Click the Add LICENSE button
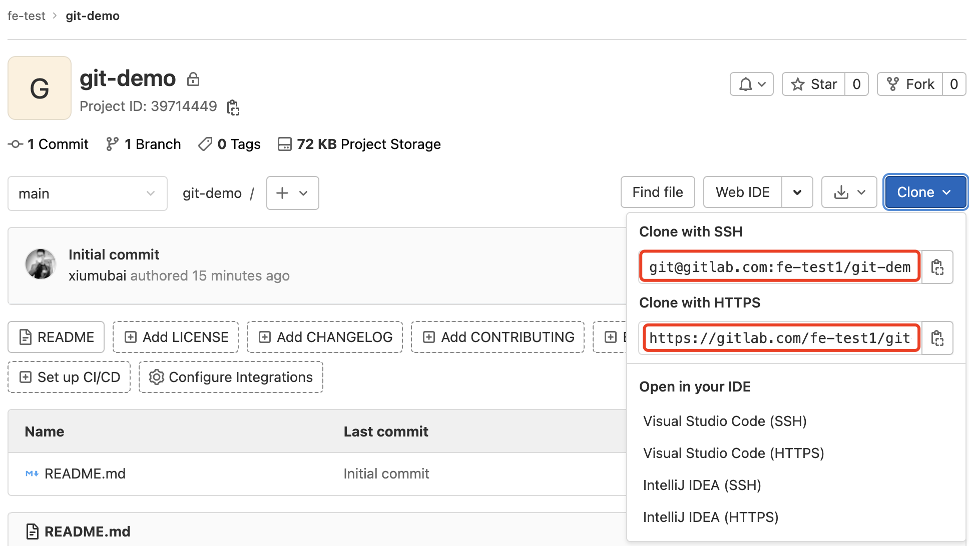969x546 pixels. coord(176,337)
